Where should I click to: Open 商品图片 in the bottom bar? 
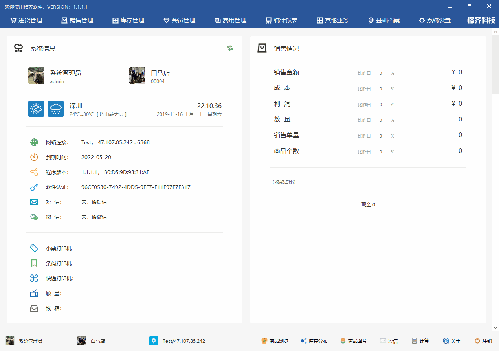tap(343, 341)
